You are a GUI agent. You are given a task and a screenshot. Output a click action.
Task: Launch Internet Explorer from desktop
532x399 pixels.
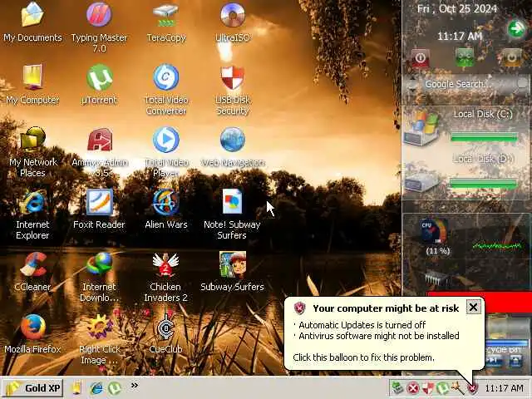click(x=32, y=202)
